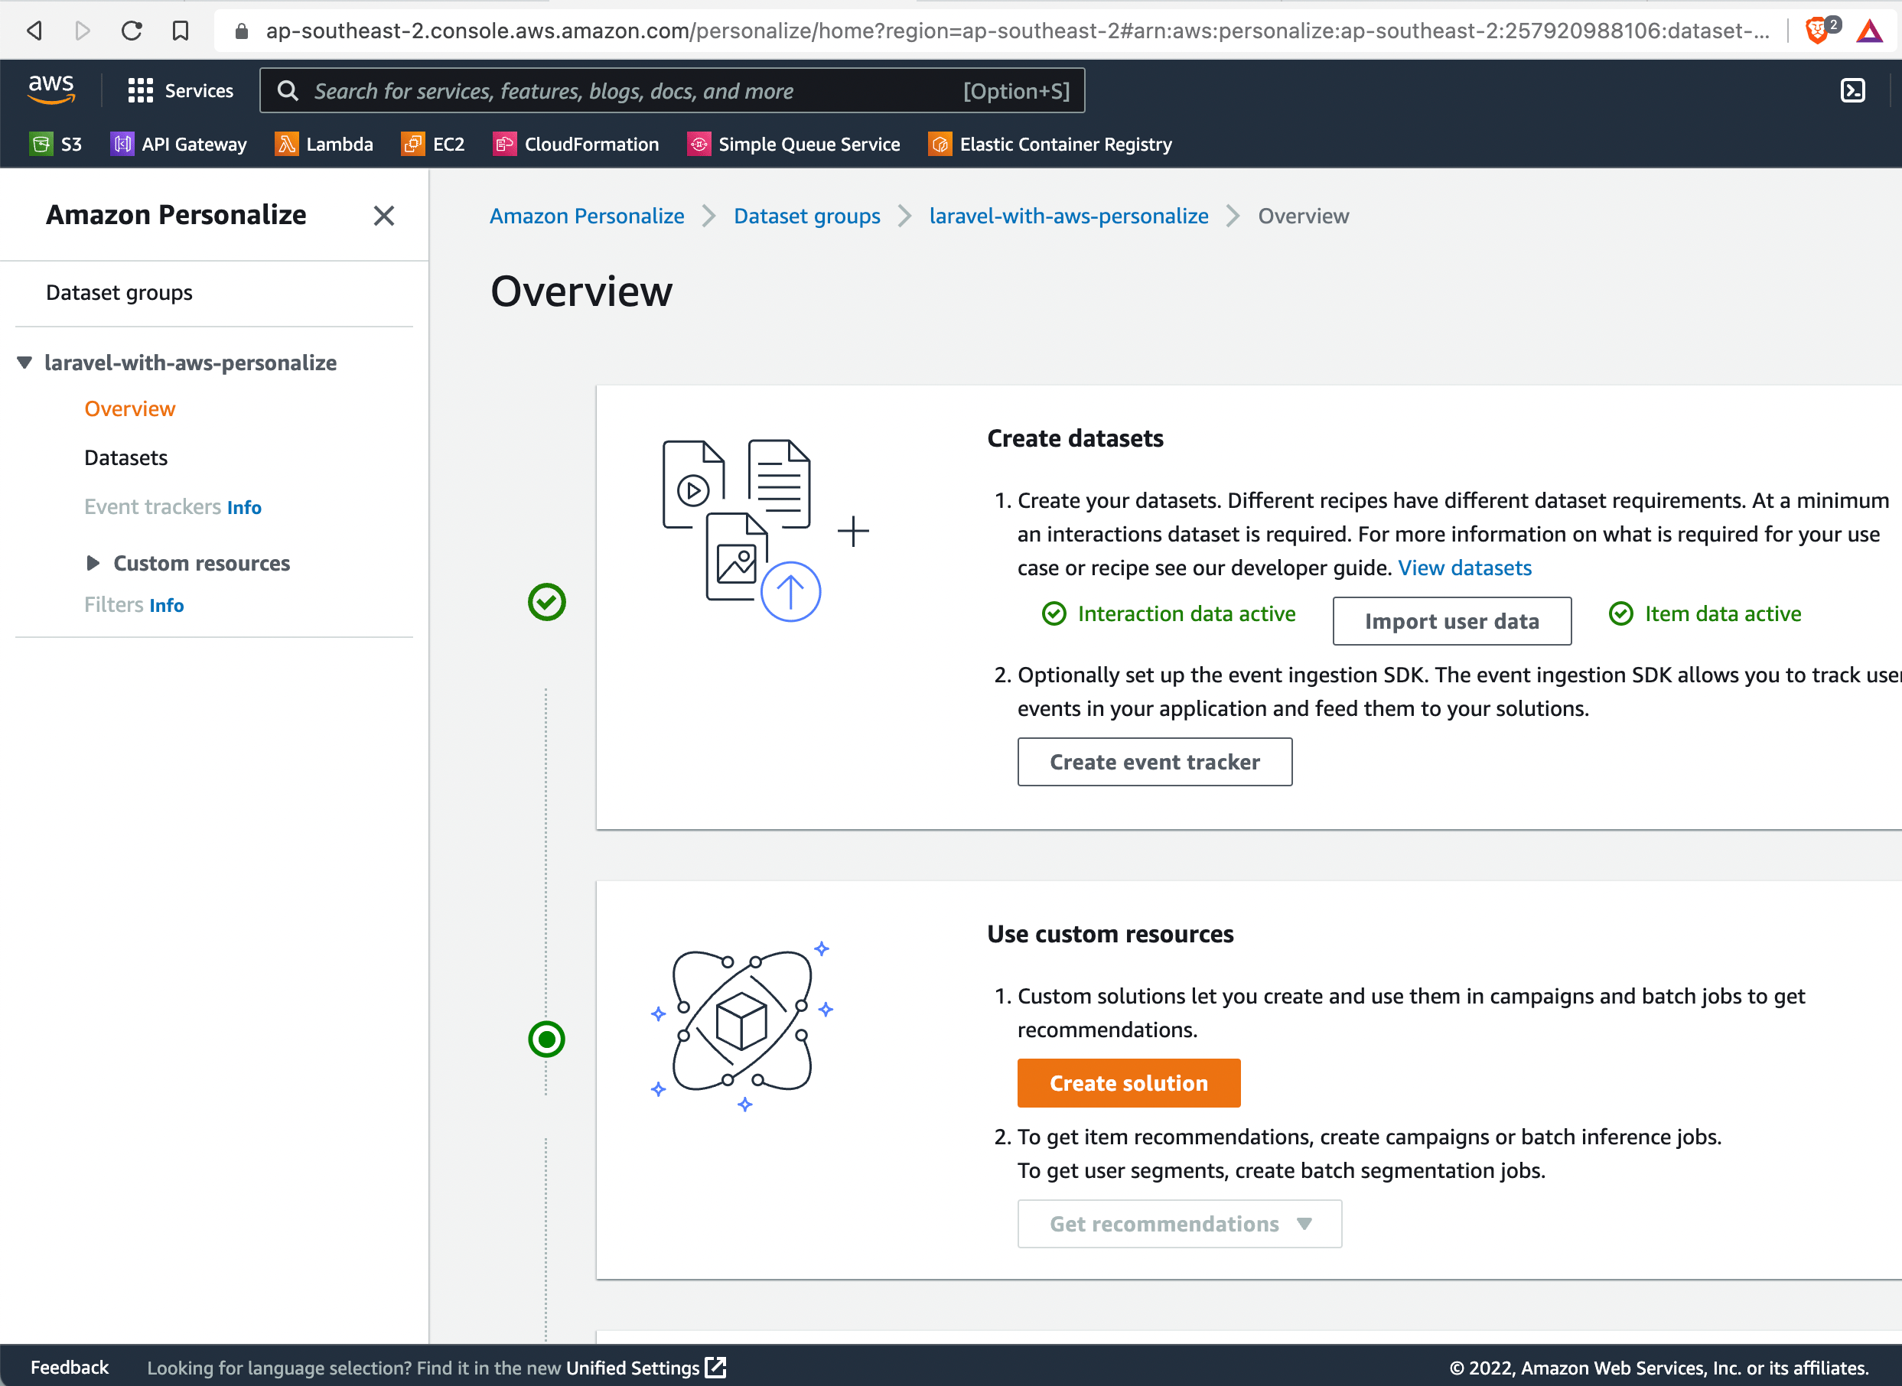Collapse the laravel-with-aws-personalize tree item
1902x1386 pixels.
tap(23, 363)
